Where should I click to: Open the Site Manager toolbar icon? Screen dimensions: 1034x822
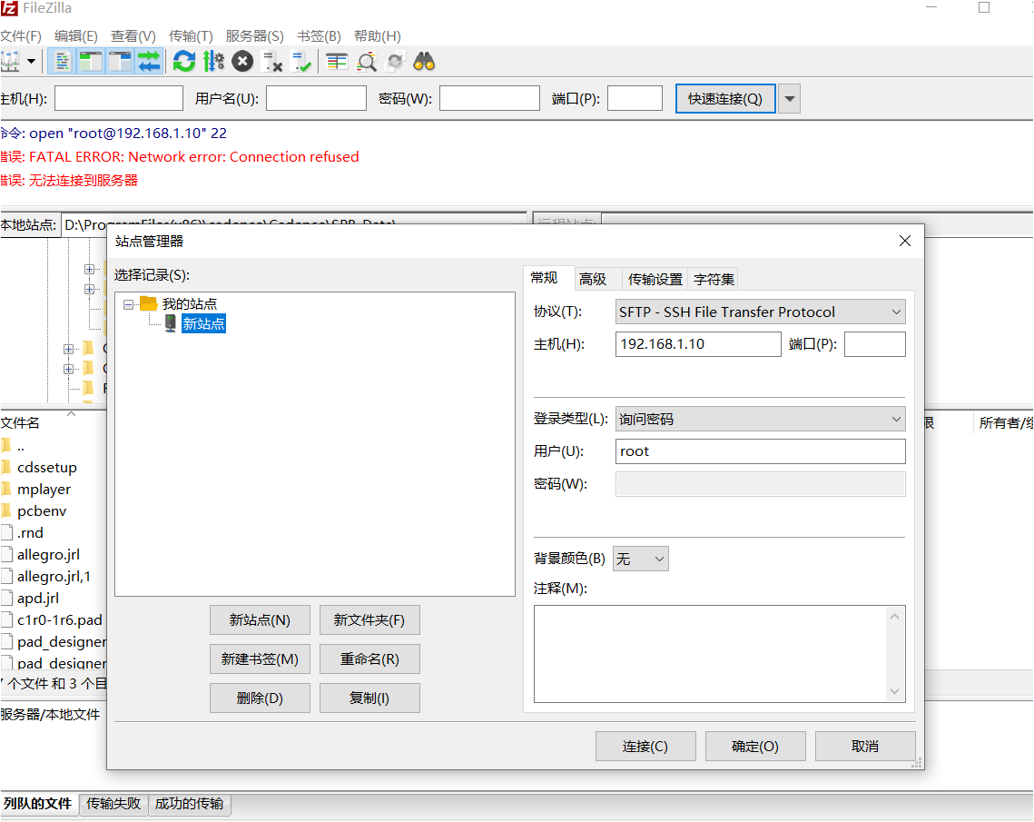pyautogui.click(x=13, y=61)
